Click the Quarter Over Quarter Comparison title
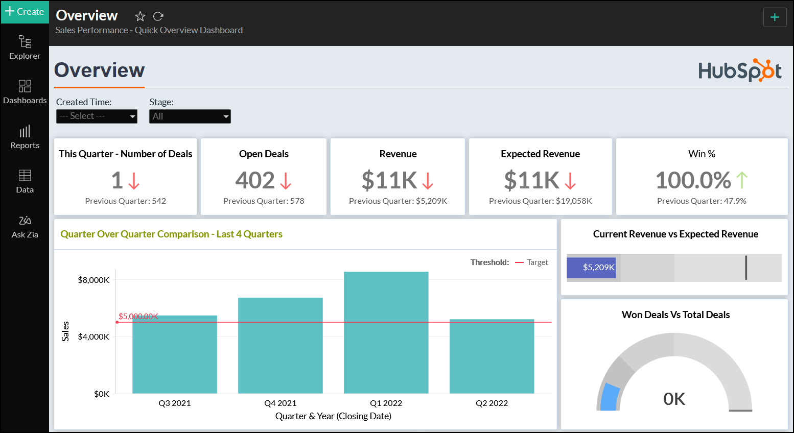This screenshot has height=433, width=794. pyautogui.click(x=171, y=234)
